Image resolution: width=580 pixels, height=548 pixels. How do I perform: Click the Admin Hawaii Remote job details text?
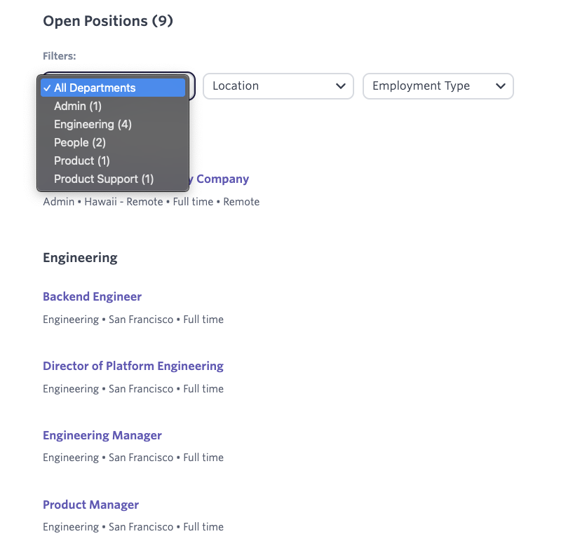[x=151, y=202]
